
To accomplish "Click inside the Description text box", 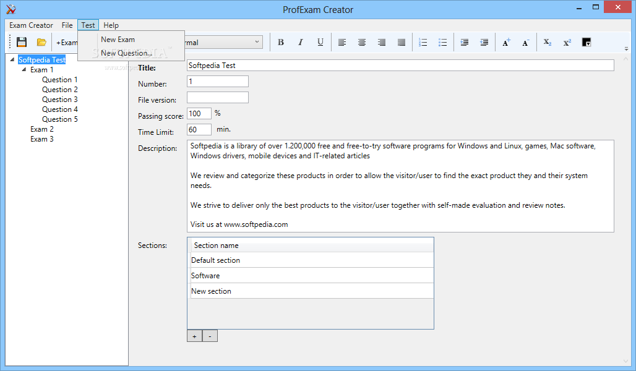I will [400, 186].
